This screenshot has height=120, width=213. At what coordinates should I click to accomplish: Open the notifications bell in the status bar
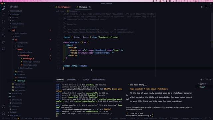coord(210,119)
